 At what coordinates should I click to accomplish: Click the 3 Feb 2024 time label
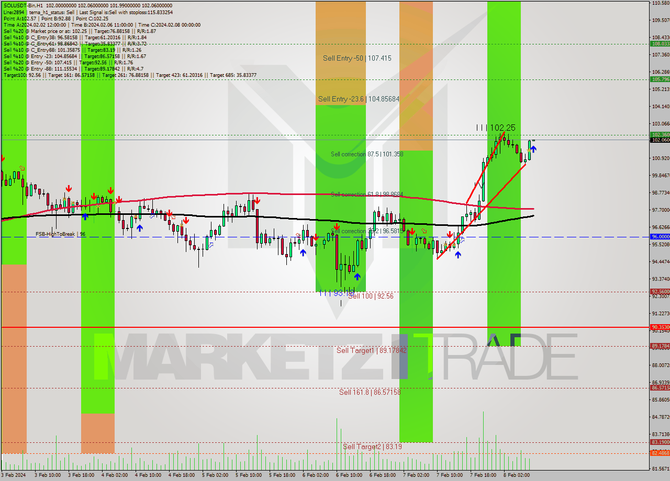click(14, 475)
